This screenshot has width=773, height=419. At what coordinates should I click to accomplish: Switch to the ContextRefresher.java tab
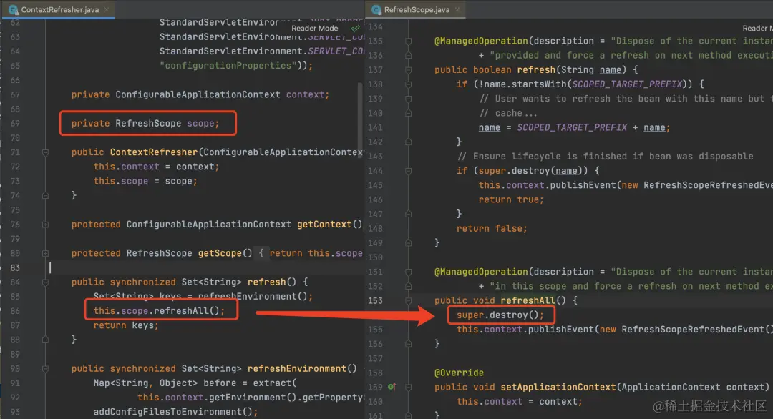[59, 9]
